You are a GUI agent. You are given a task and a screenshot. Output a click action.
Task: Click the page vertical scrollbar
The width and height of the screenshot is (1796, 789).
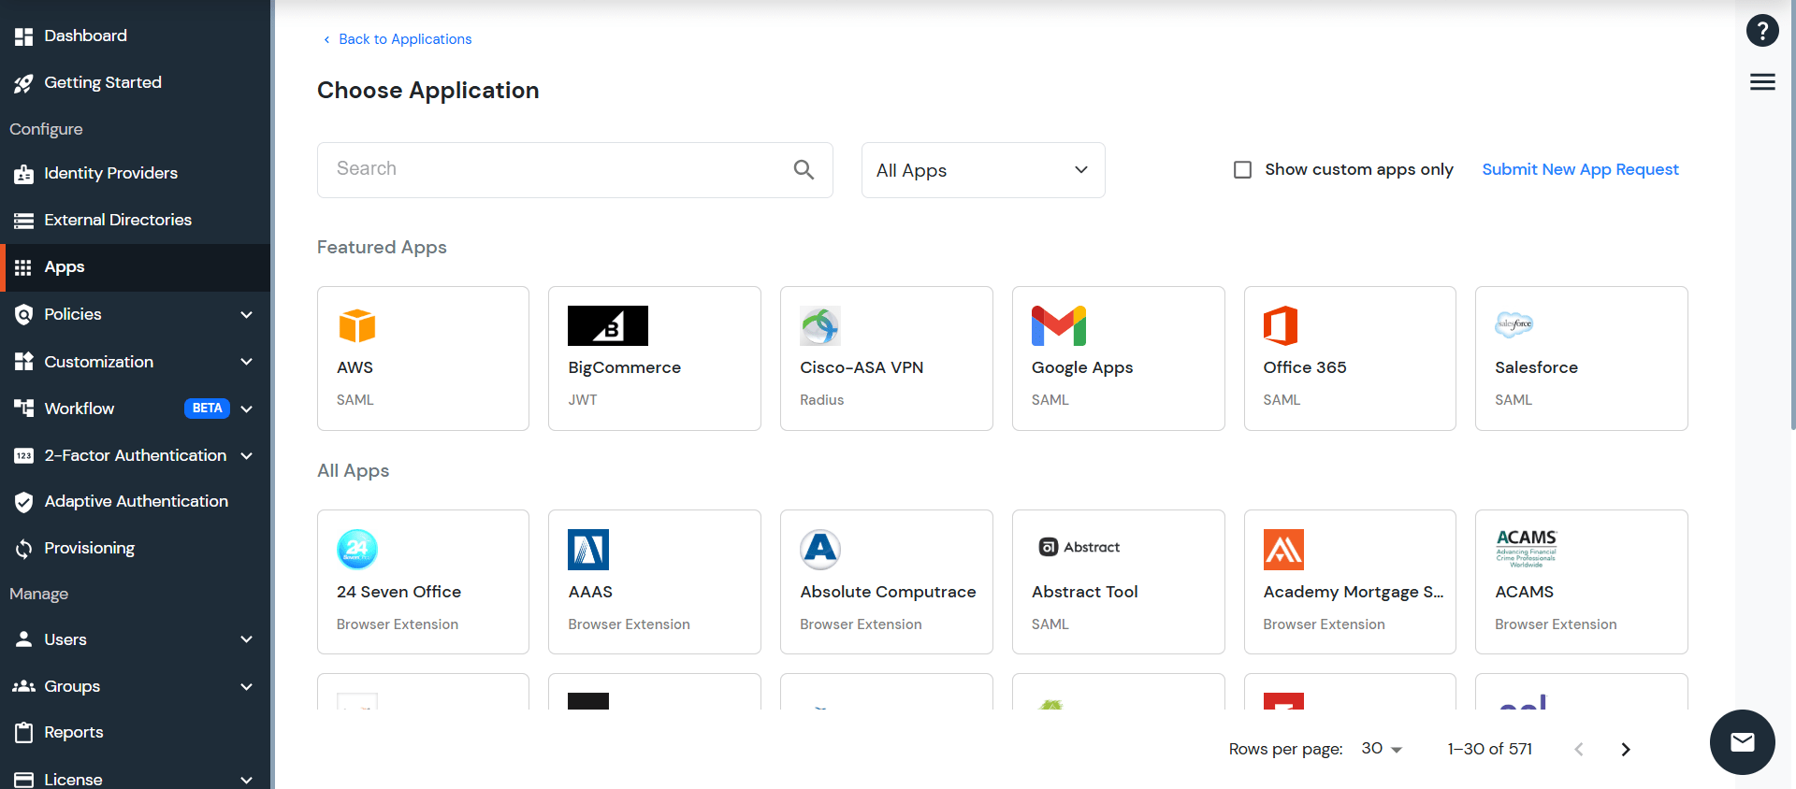pyautogui.click(x=1791, y=215)
